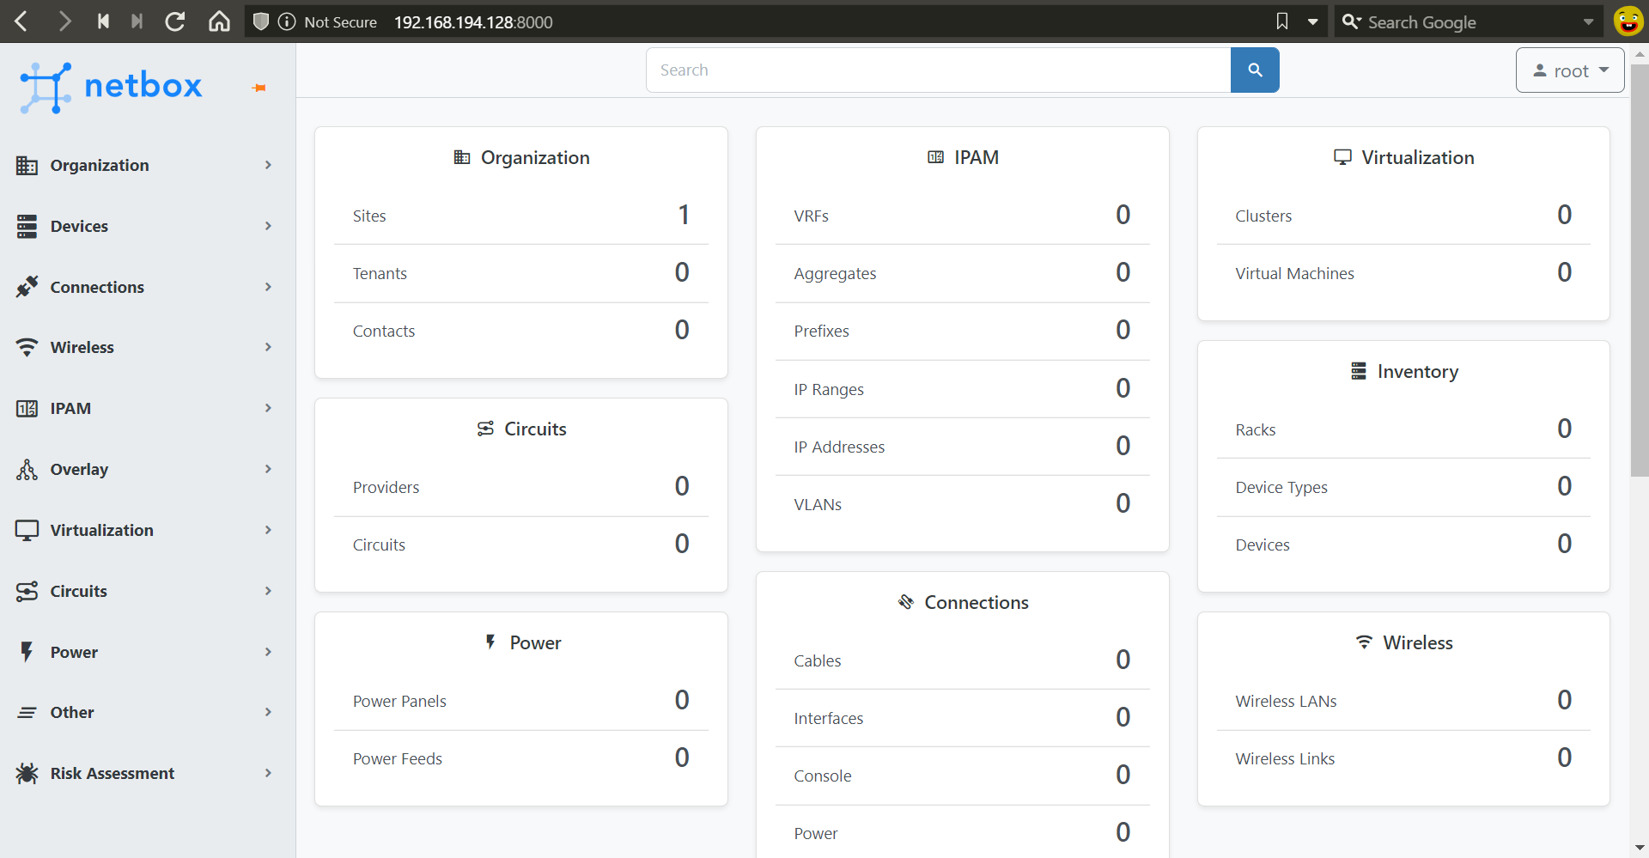The width and height of the screenshot is (1649, 858).
Task: Open IP Addresses in IPAM card
Action: (x=839, y=447)
